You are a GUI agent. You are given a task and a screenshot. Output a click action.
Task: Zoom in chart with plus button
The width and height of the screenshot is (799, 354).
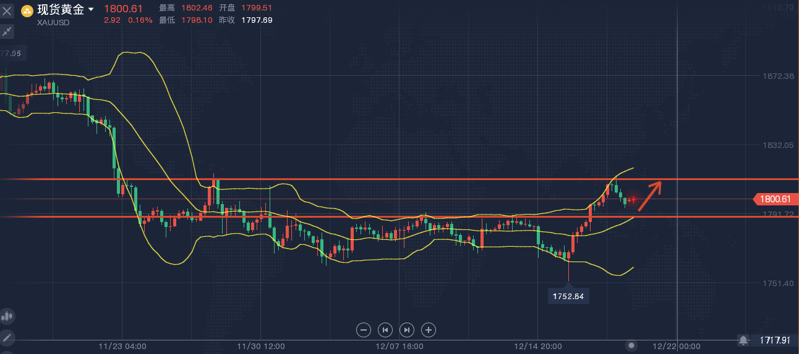click(429, 329)
